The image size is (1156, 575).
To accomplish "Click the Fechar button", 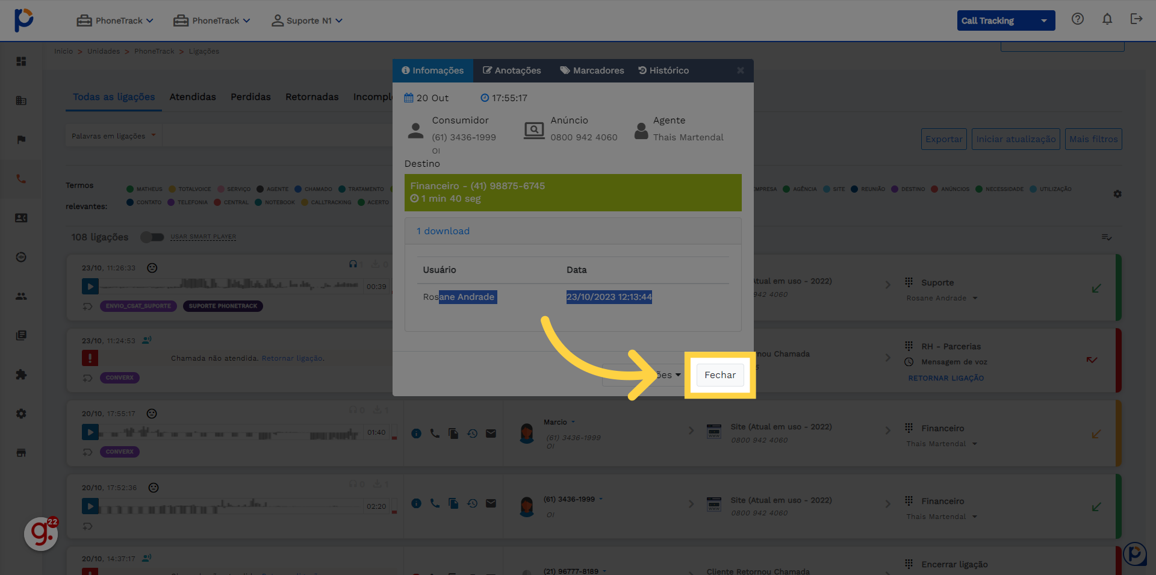I will click(720, 375).
